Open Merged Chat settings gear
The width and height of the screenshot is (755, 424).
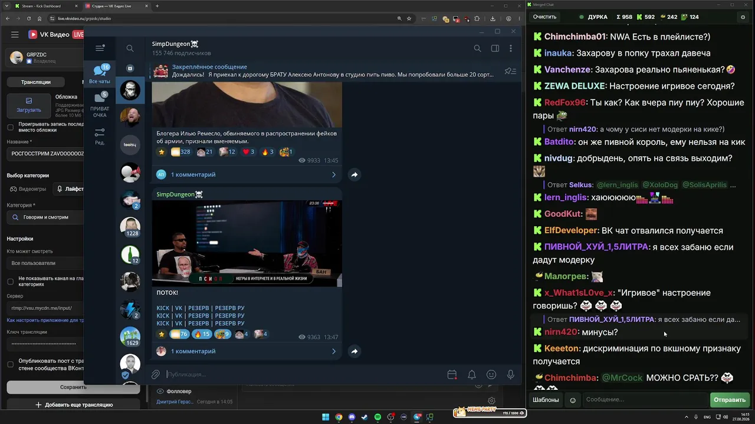click(743, 17)
